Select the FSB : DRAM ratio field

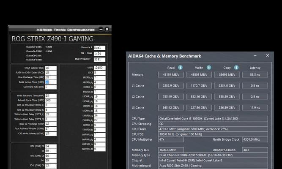click(x=99, y=54)
